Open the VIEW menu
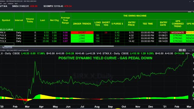 [x=5, y=4]
